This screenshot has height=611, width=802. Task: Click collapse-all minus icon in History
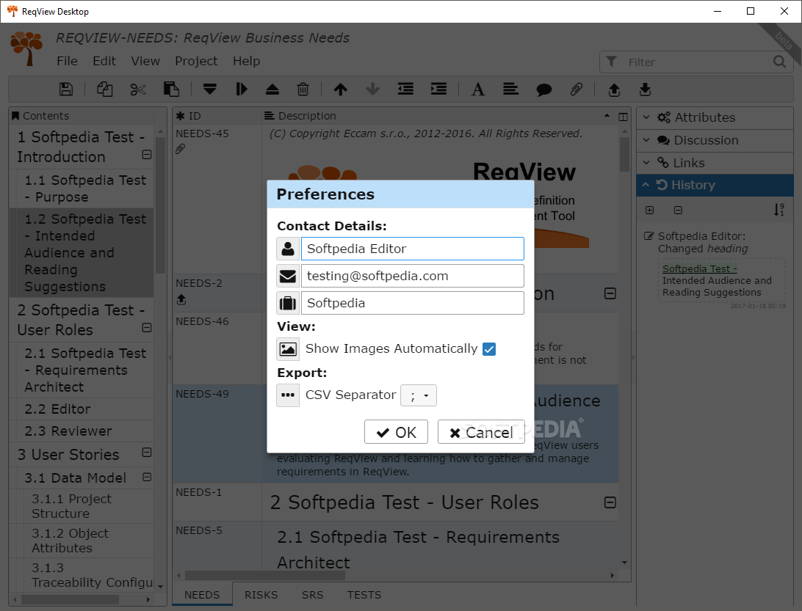point(678,210)
